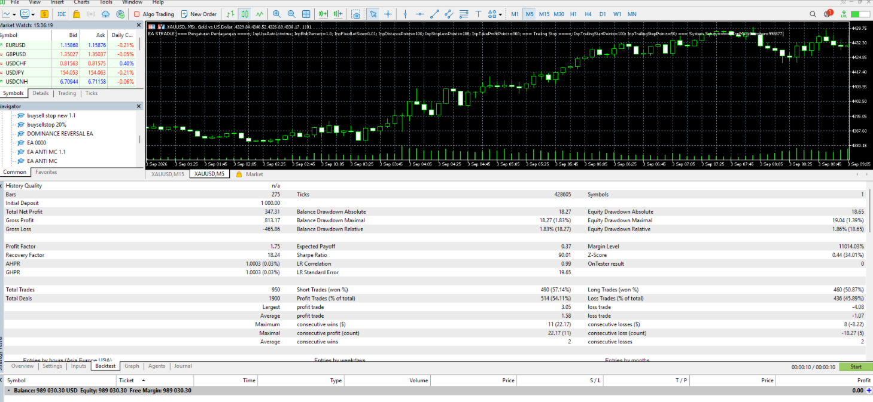Switch to the Graph tab
873x402 pixels.
point(132,366)
